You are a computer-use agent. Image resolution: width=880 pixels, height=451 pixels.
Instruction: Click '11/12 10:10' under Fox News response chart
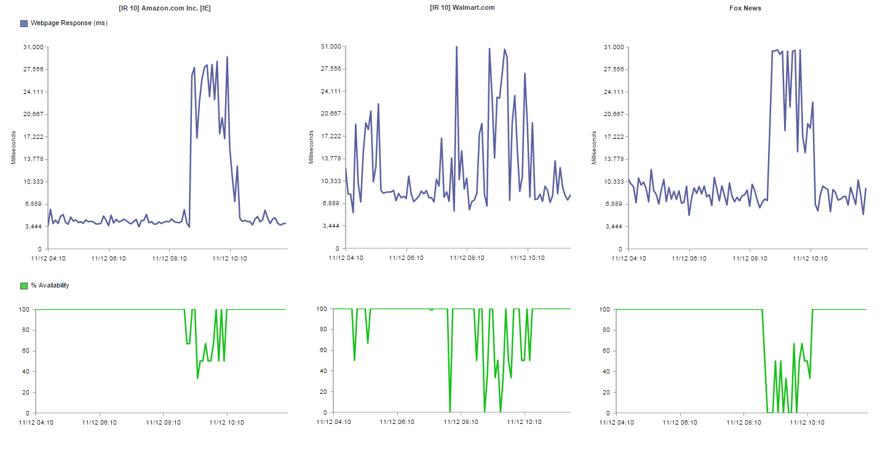click(x=811, y=259)
